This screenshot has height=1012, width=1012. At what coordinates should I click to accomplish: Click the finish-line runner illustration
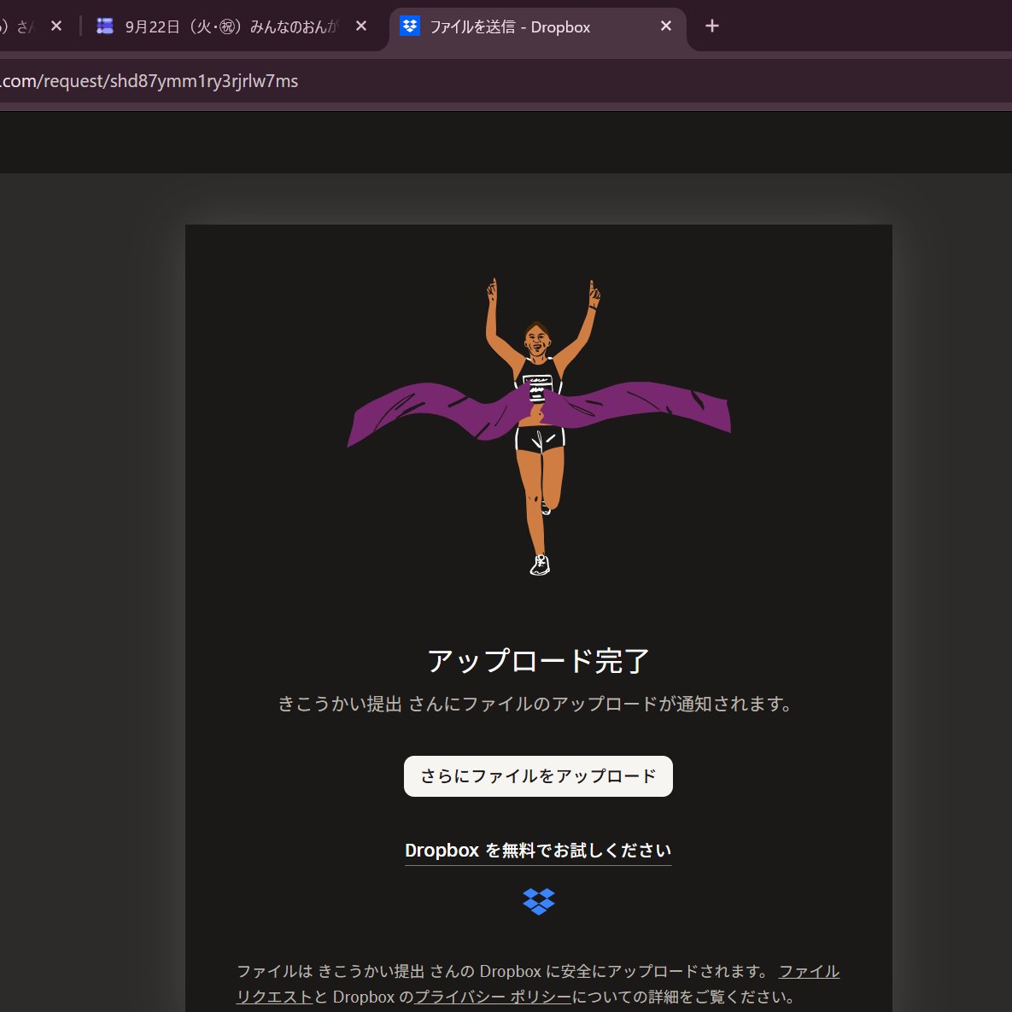pyautogui.click(x=539, y=426)
